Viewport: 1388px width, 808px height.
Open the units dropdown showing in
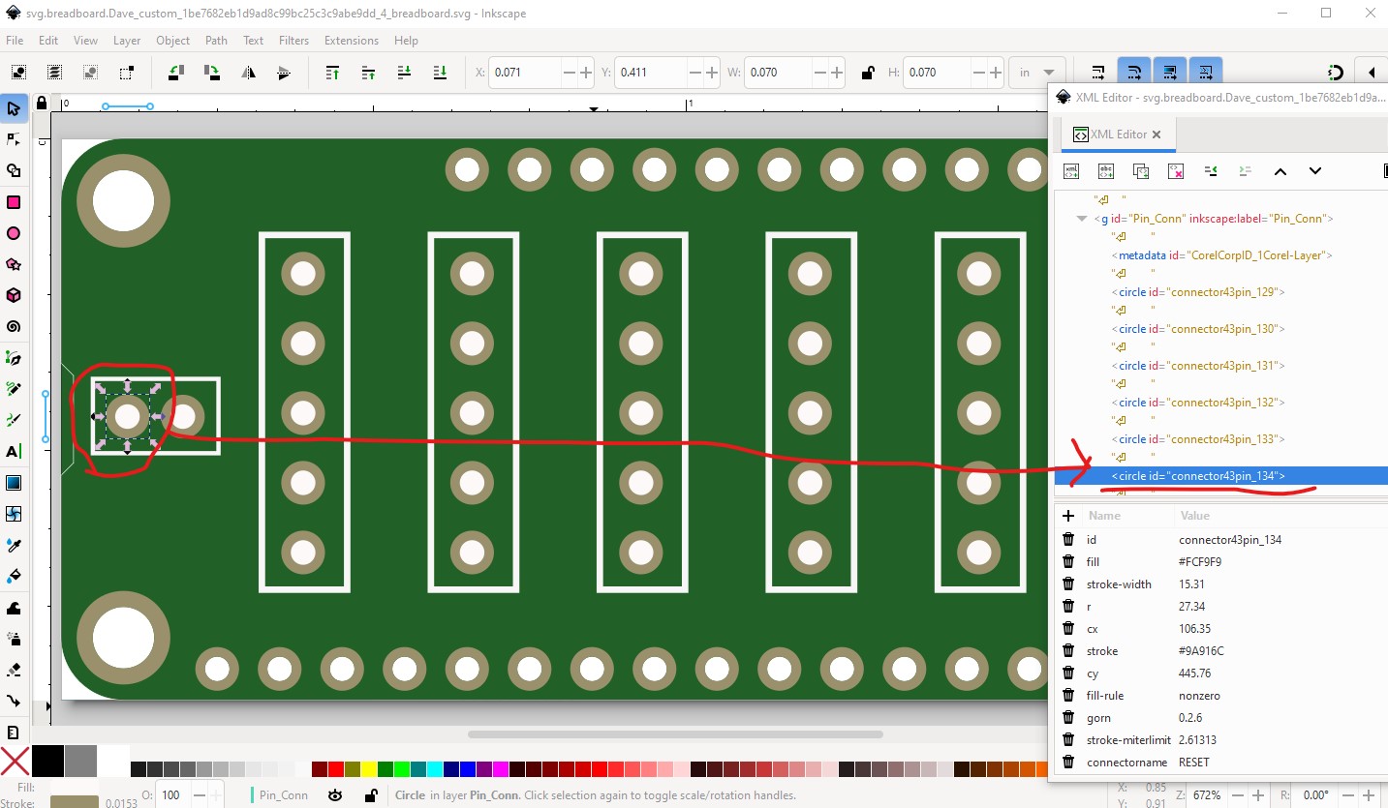(x=1037, y=73)
